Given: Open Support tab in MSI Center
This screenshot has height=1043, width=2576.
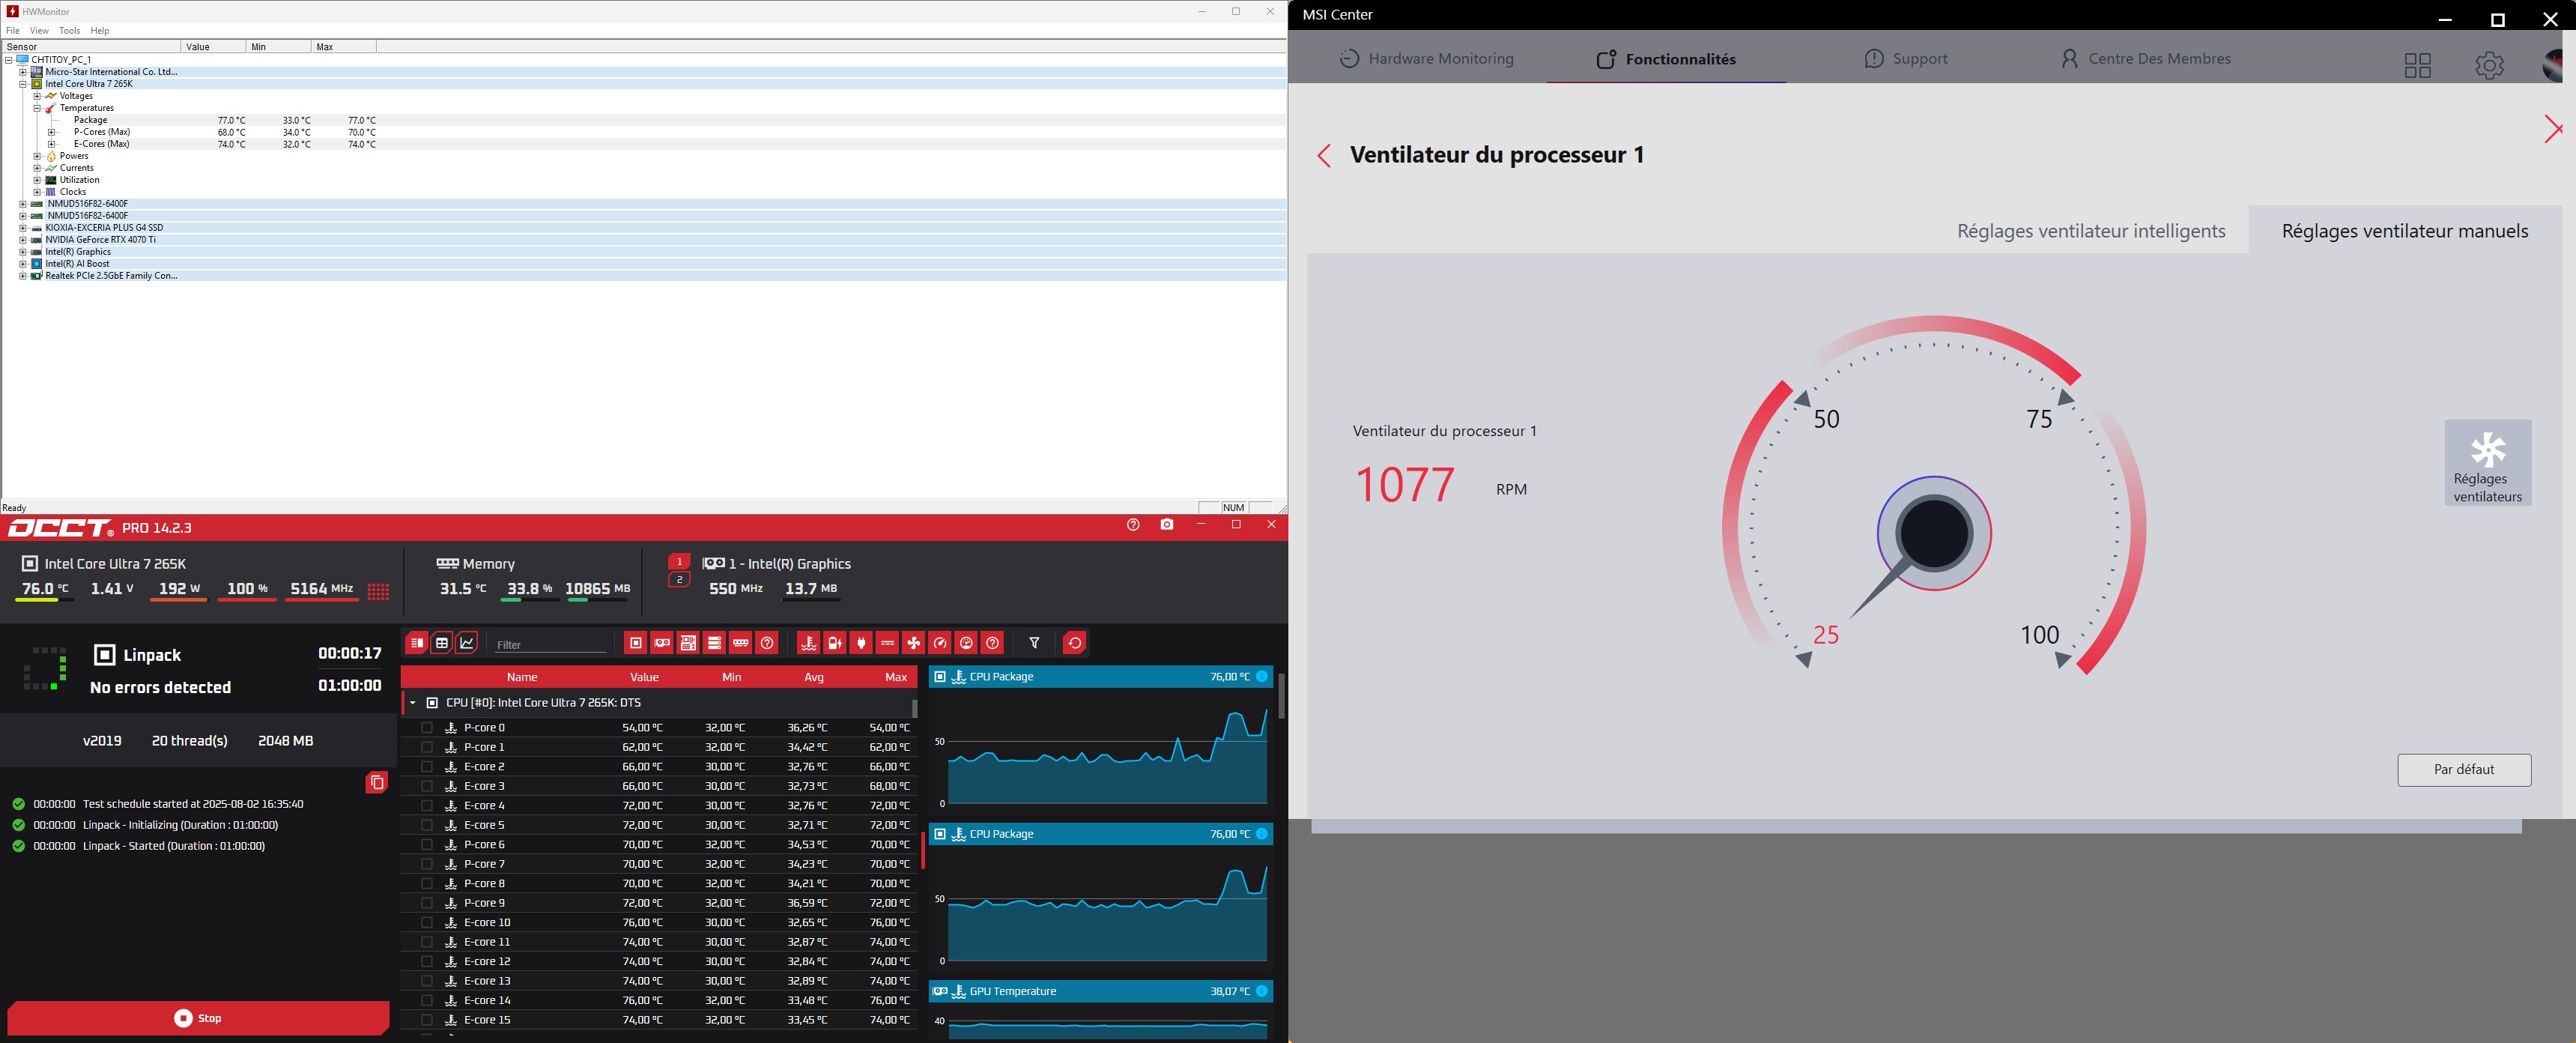Looking at the screenshot, I should pos(1906,59).
